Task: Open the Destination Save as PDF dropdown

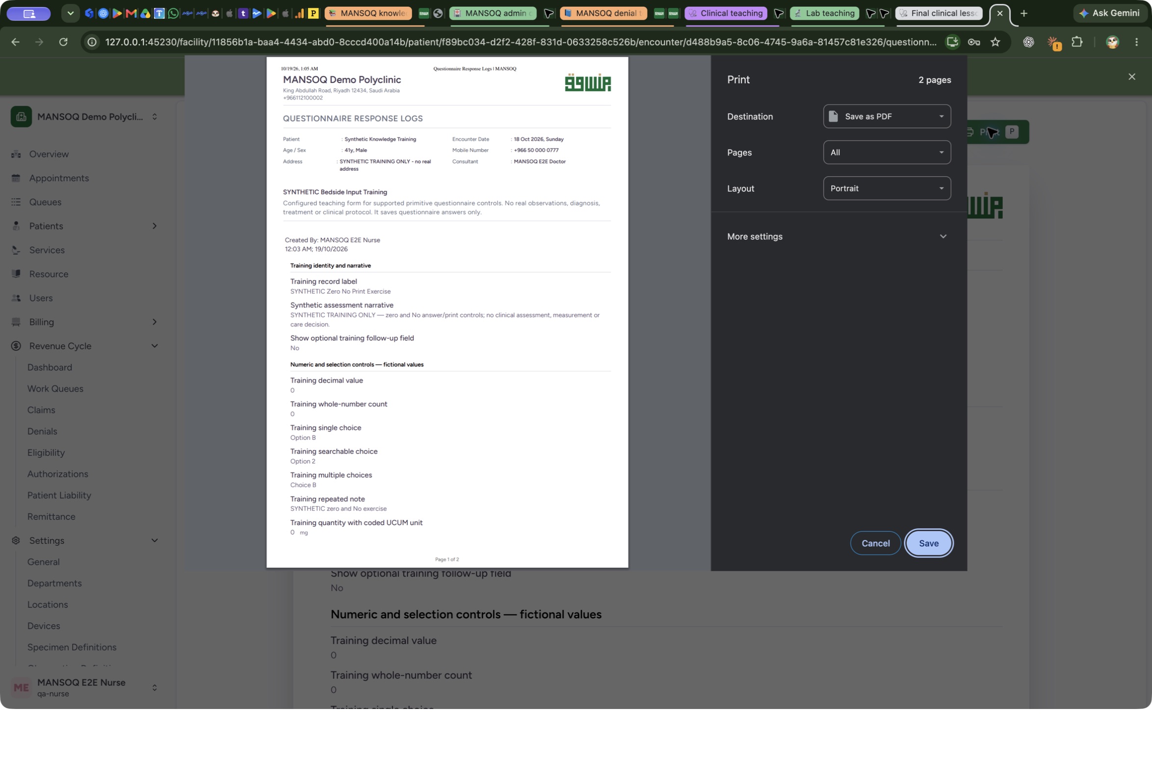Action: (x=887, y=116)
